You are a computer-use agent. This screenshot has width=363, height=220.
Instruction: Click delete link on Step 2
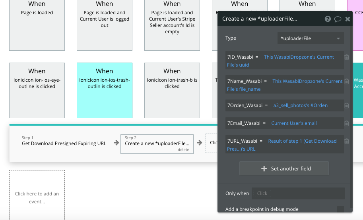183,150
